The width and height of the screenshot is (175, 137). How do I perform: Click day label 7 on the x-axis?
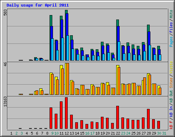pyautogui.click(x=42, y=133)
